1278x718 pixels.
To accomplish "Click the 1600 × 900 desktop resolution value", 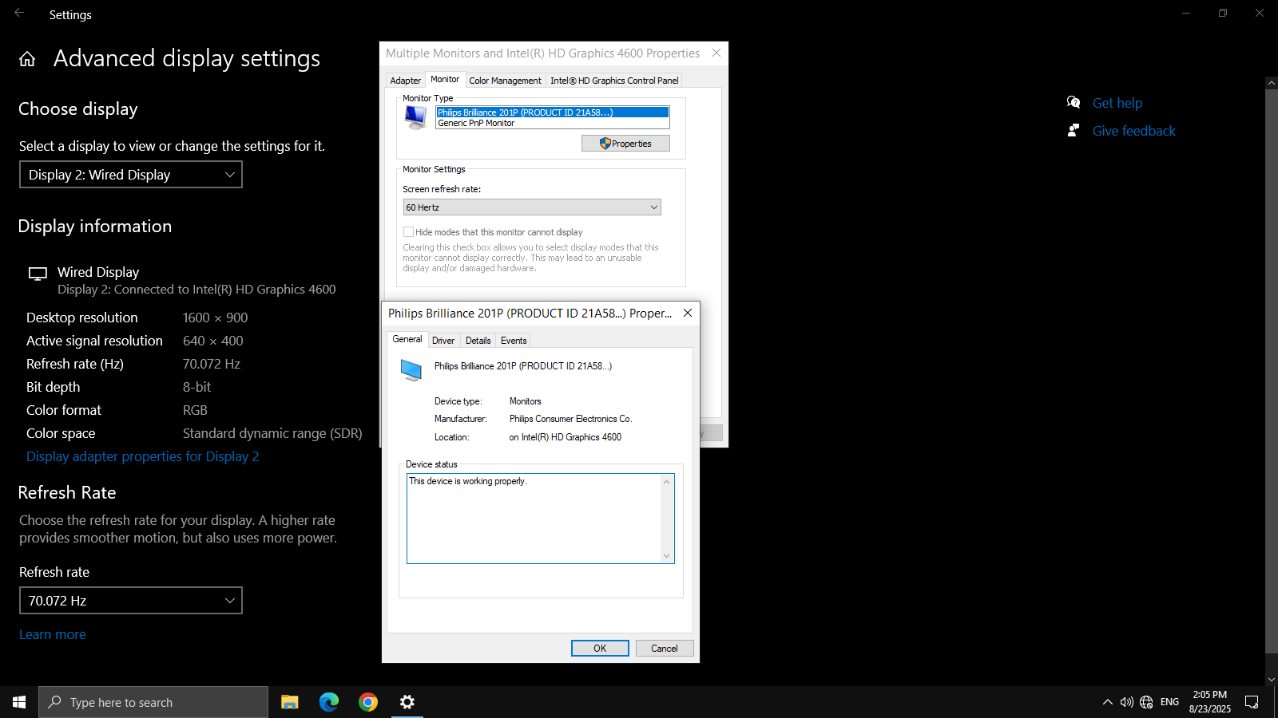I will pos(216,318).
